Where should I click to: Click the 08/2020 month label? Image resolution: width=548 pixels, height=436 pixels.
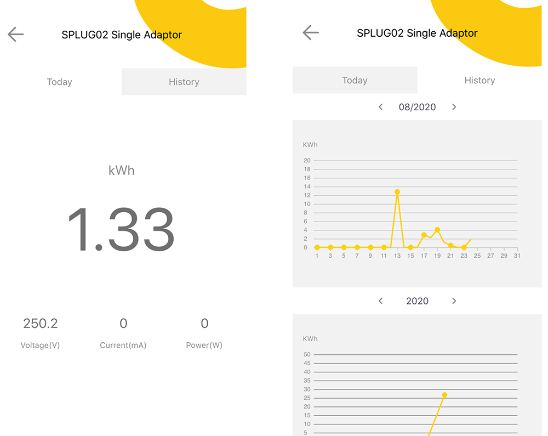pyautogui.click(x=417, y=107)
